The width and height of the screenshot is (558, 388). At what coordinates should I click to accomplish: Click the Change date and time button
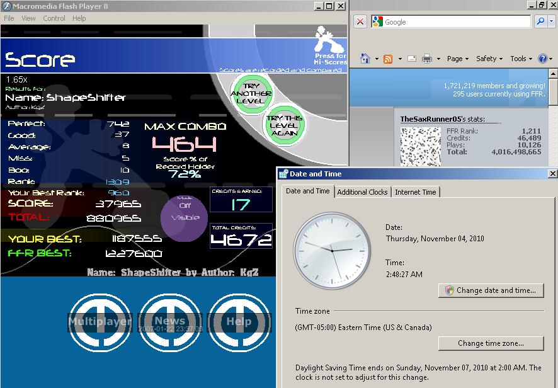tap(491, 290)
